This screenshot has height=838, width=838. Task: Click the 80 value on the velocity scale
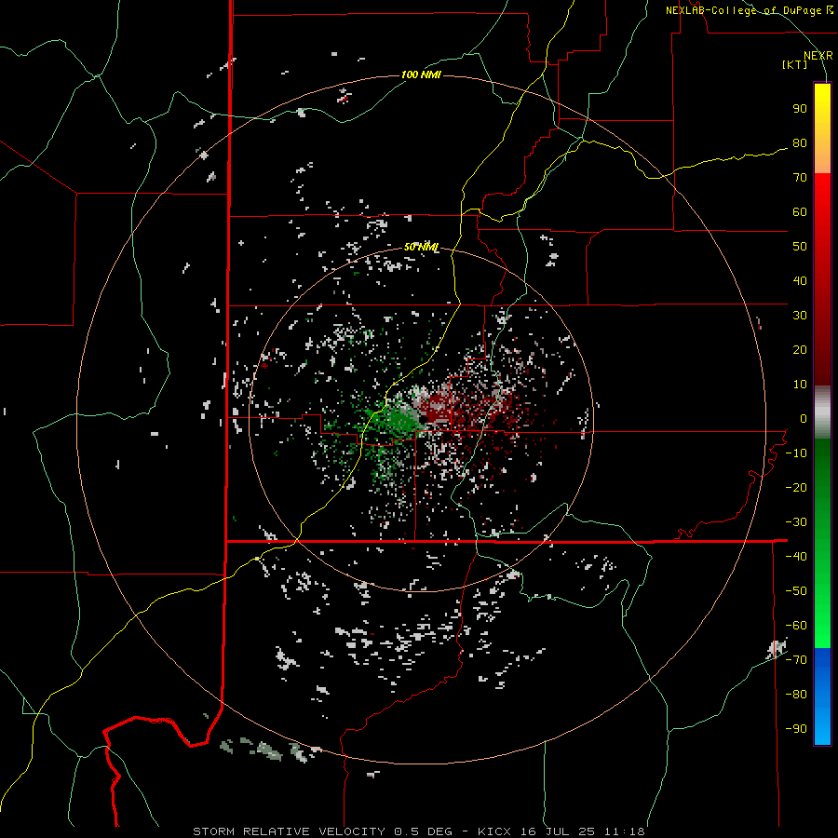point(800,143)
